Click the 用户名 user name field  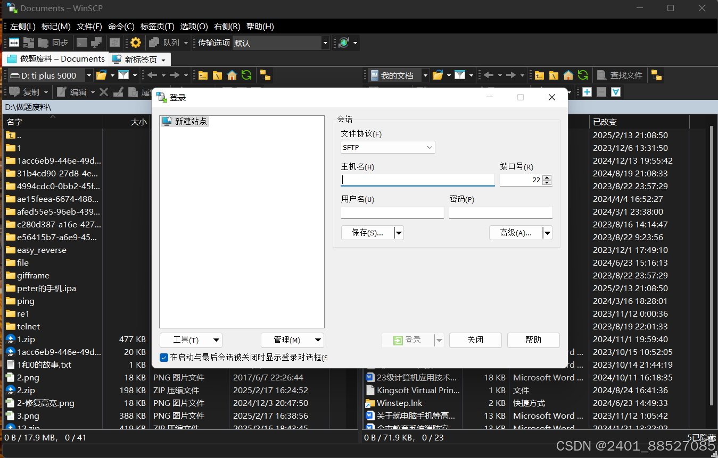[x=392, y=213]
